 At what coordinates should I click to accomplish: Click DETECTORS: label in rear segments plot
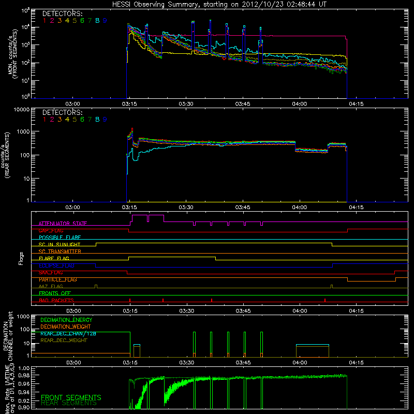click(x=62, y=112)
